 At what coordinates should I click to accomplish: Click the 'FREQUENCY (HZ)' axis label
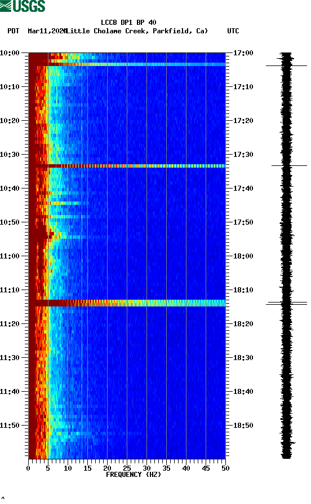coord(133,475)
